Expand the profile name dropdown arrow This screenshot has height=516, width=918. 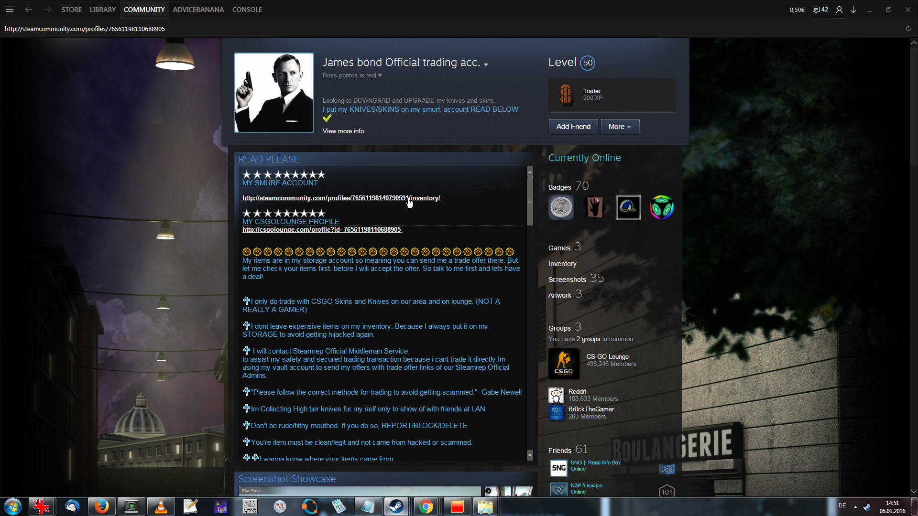(x=486, y=64)
